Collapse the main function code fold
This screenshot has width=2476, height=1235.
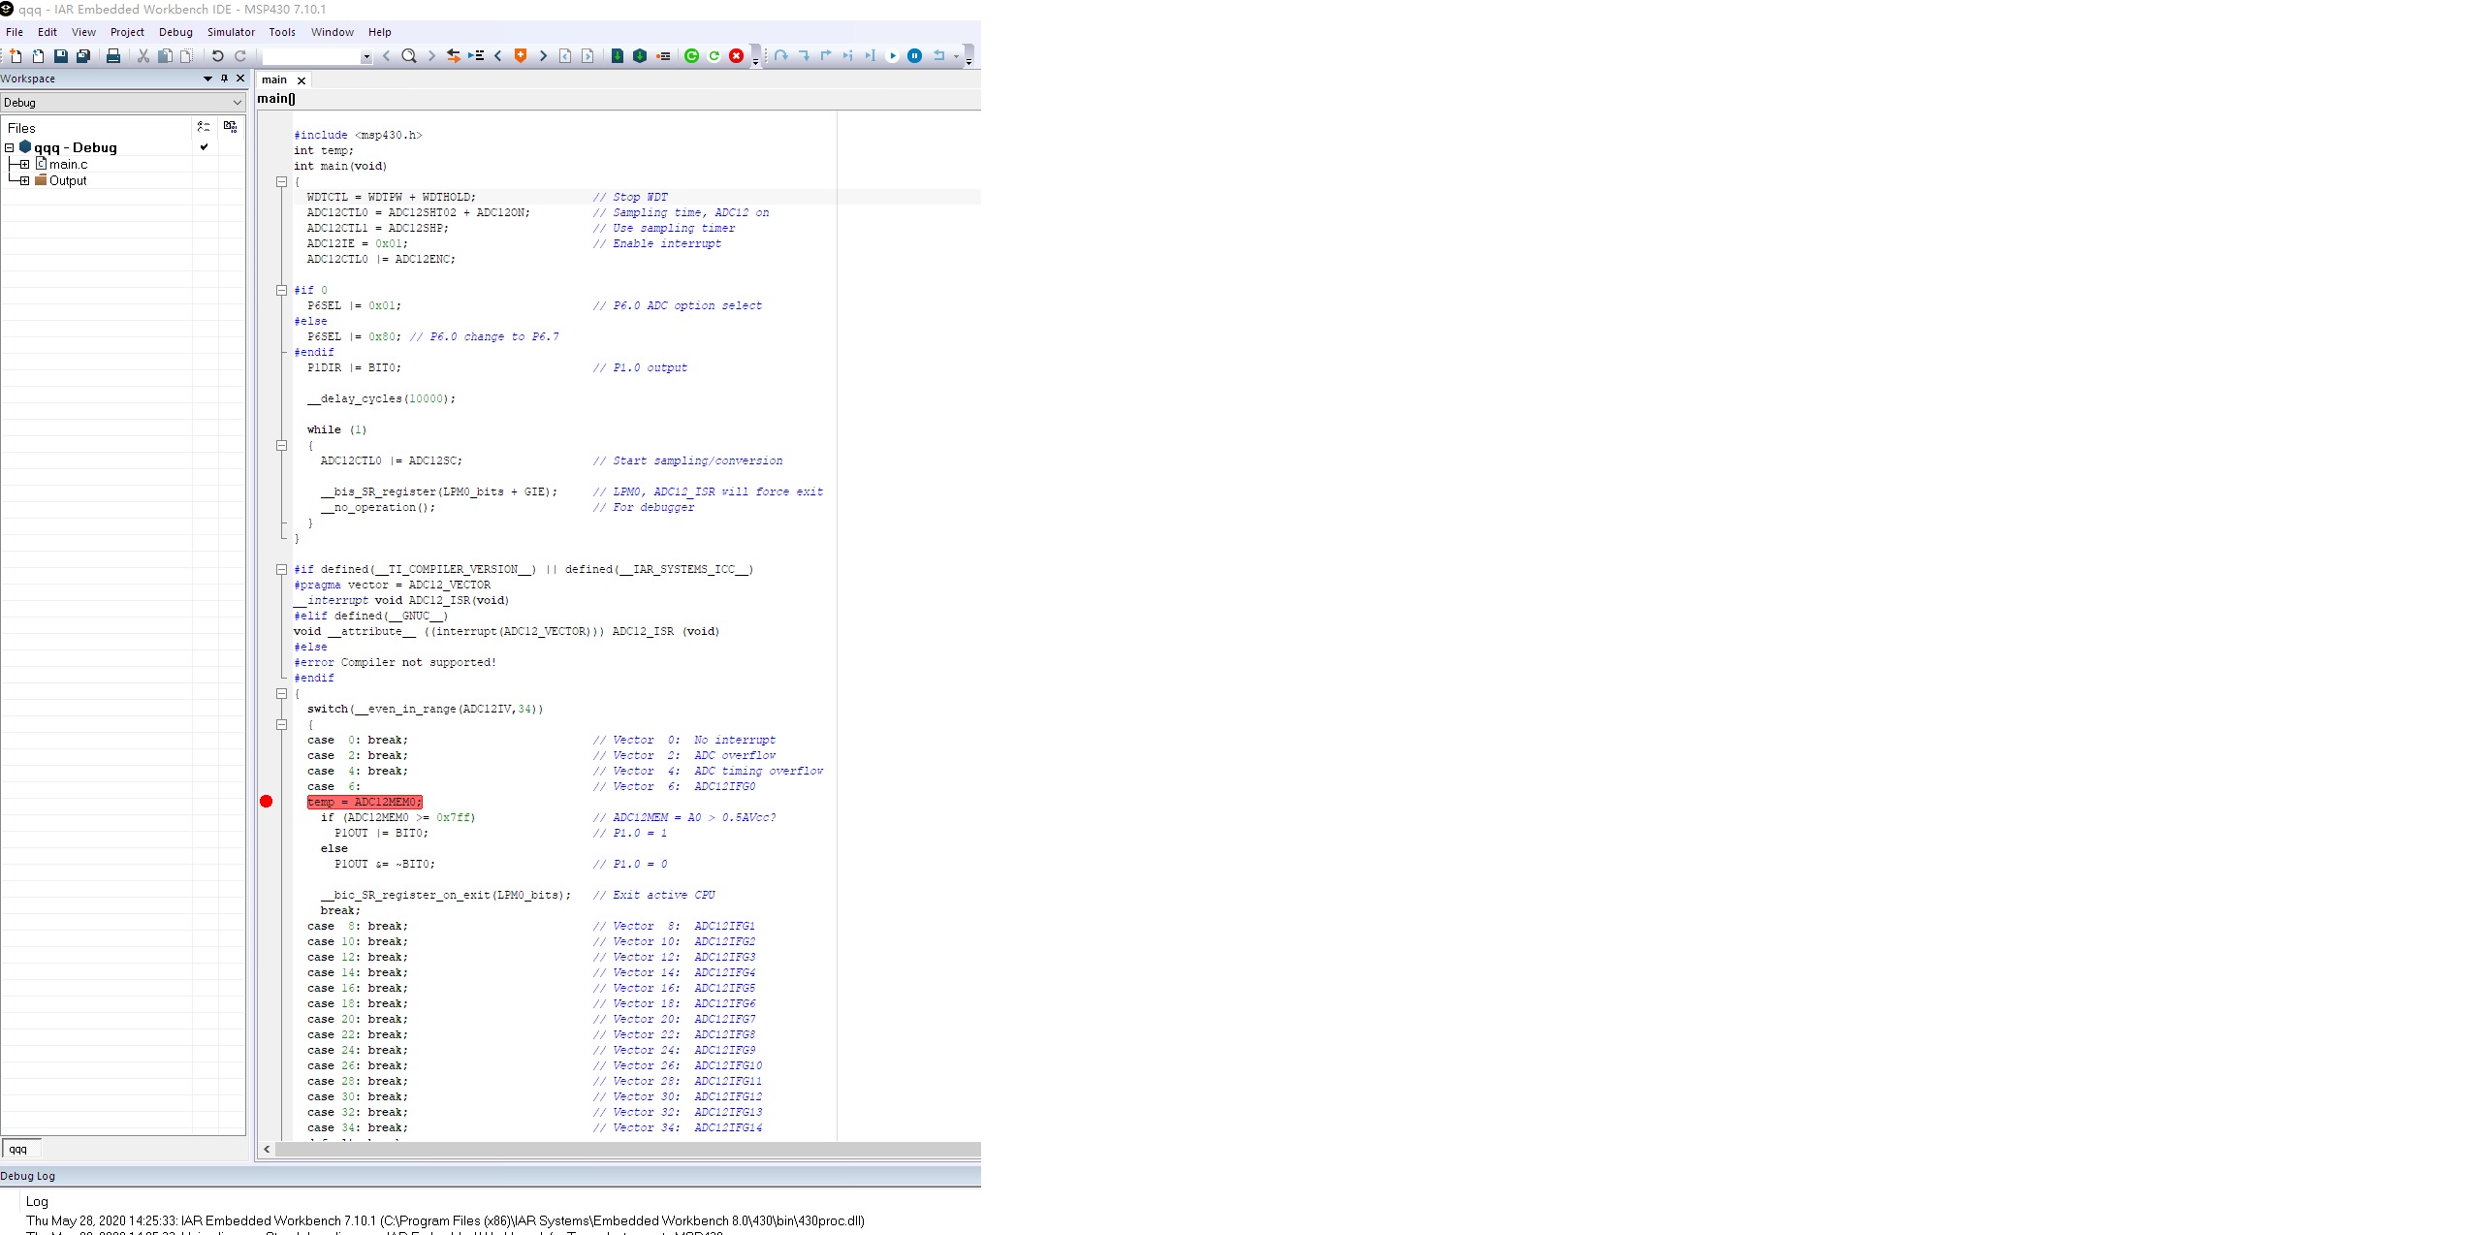pos(282,181)
